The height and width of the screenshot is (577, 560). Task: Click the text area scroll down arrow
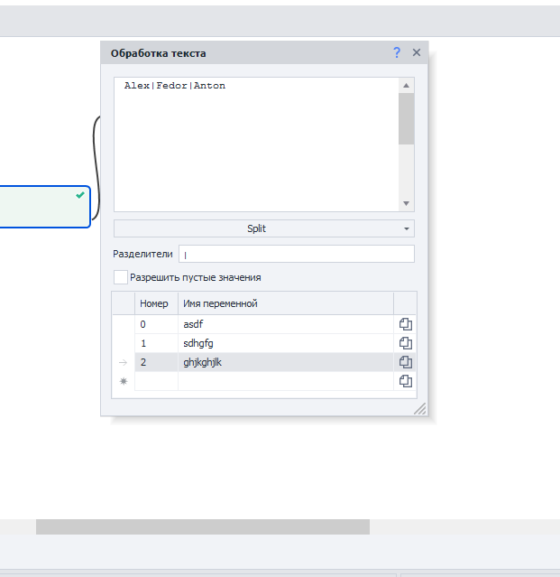[406, 204]
